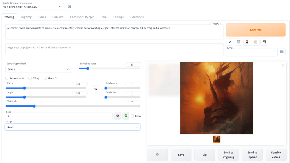
Task: Enable the Hires. fix checkbox
Action: (45, 78)
